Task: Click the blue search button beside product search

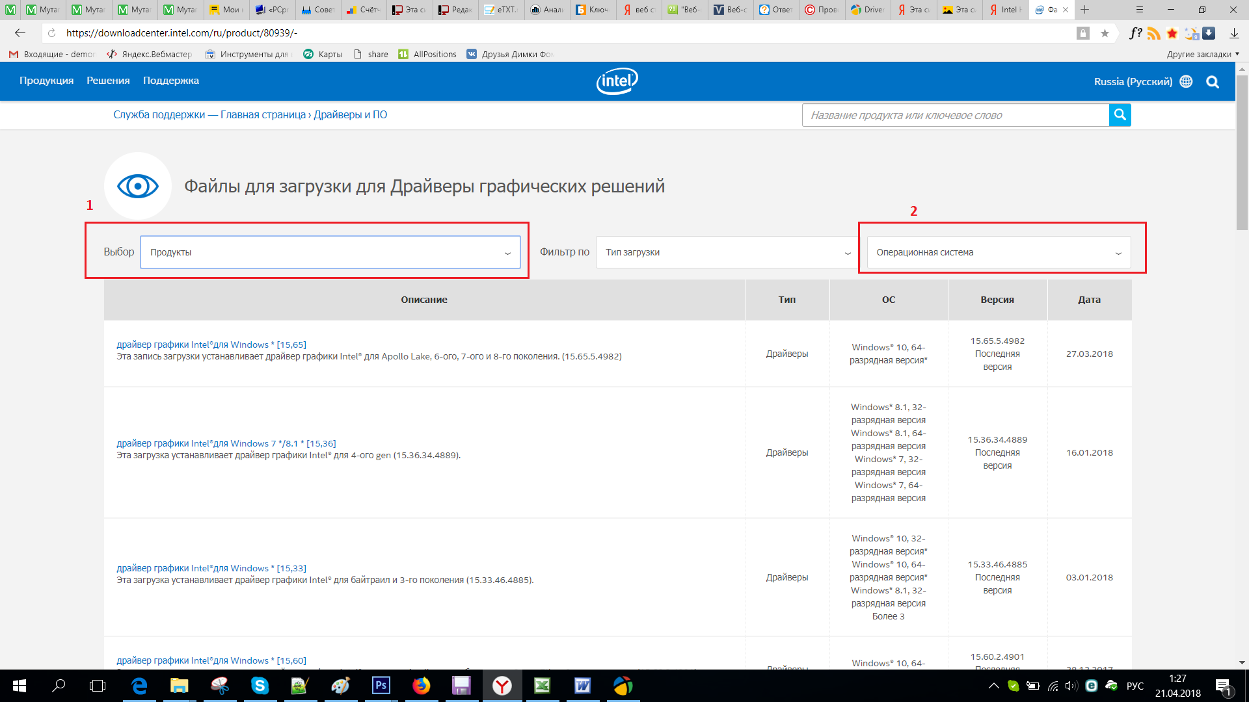Action: (x=1120, y=115)
